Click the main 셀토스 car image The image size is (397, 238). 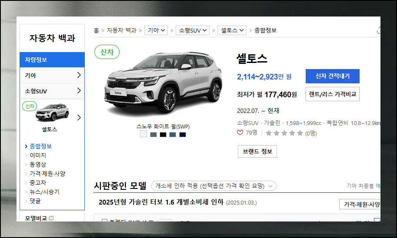(163, 83)
